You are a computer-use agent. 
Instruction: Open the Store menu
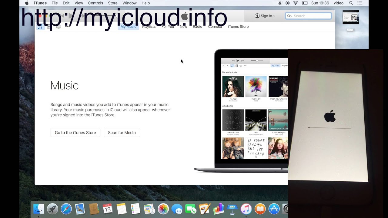[113, 3]
